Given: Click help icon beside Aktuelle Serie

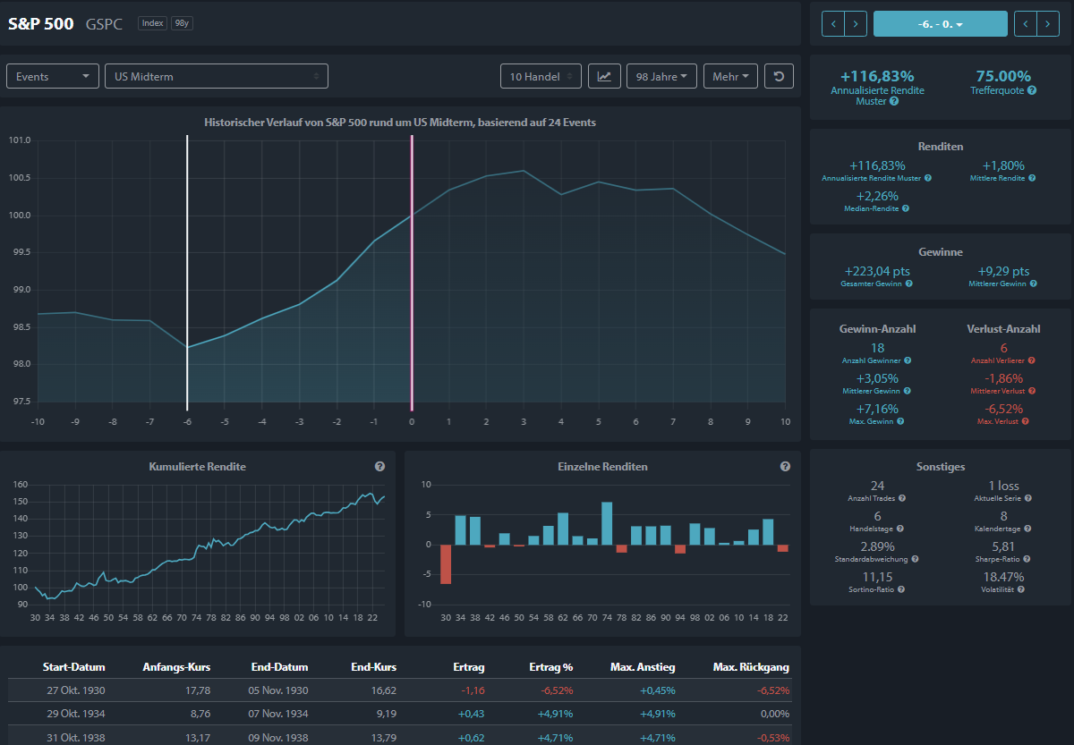Looking at the screenshot, I should [x=1027, y=498].
